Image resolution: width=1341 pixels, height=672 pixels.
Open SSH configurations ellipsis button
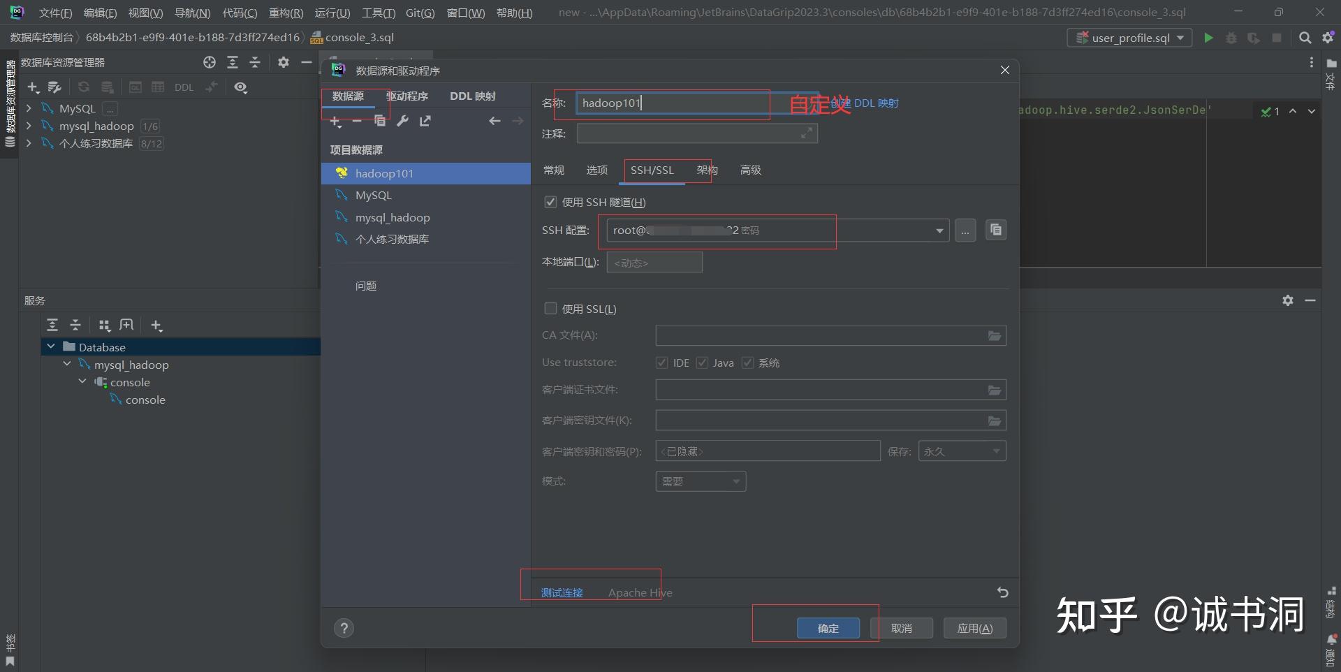pos(965,230)
